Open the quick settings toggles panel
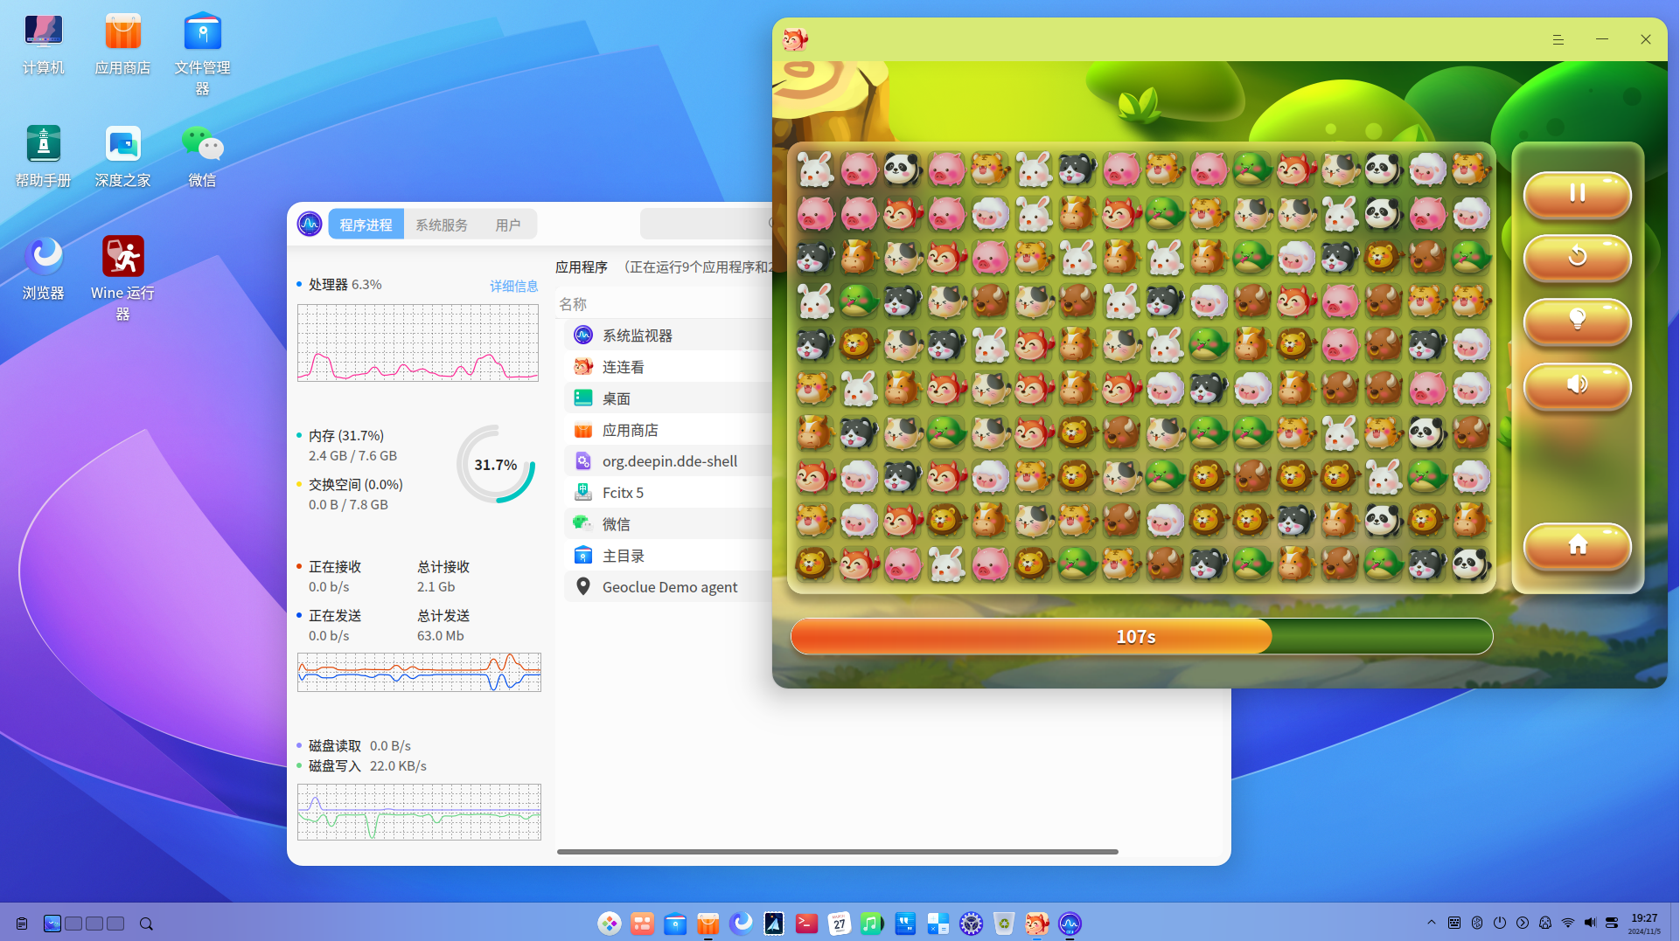This screenshot has width=1680, height=941. coord(1612,923)
